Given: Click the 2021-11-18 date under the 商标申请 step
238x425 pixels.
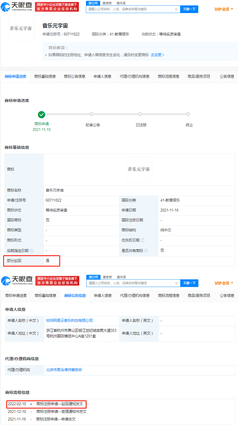Looking at the screenshot, I should (42, 129).
